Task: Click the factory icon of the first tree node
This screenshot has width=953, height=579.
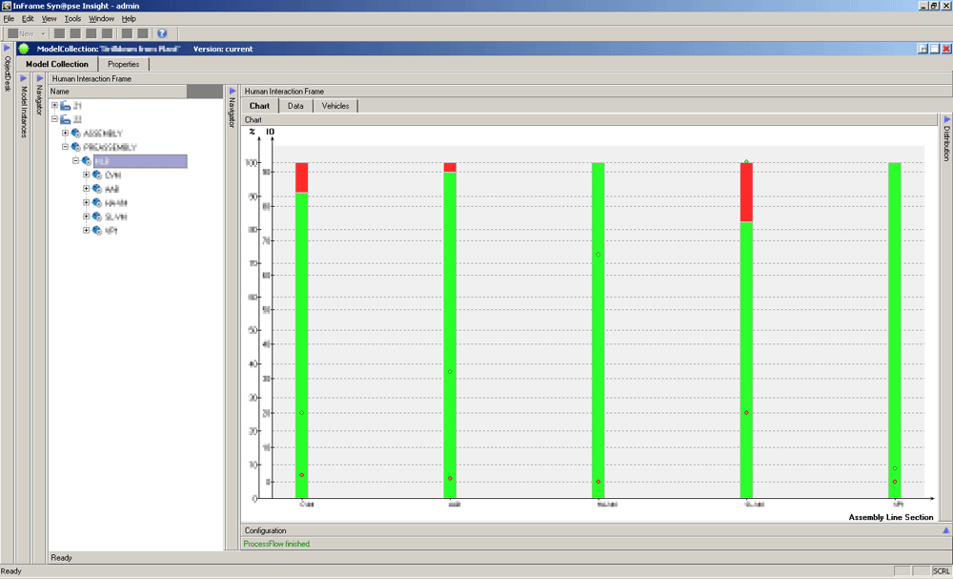Action: click(66, 106)
